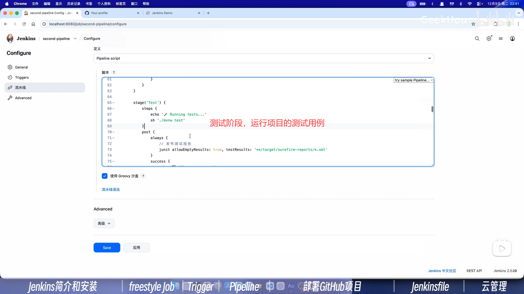
Task: Open the header hamburger menu icon
Action: point(501,39)
